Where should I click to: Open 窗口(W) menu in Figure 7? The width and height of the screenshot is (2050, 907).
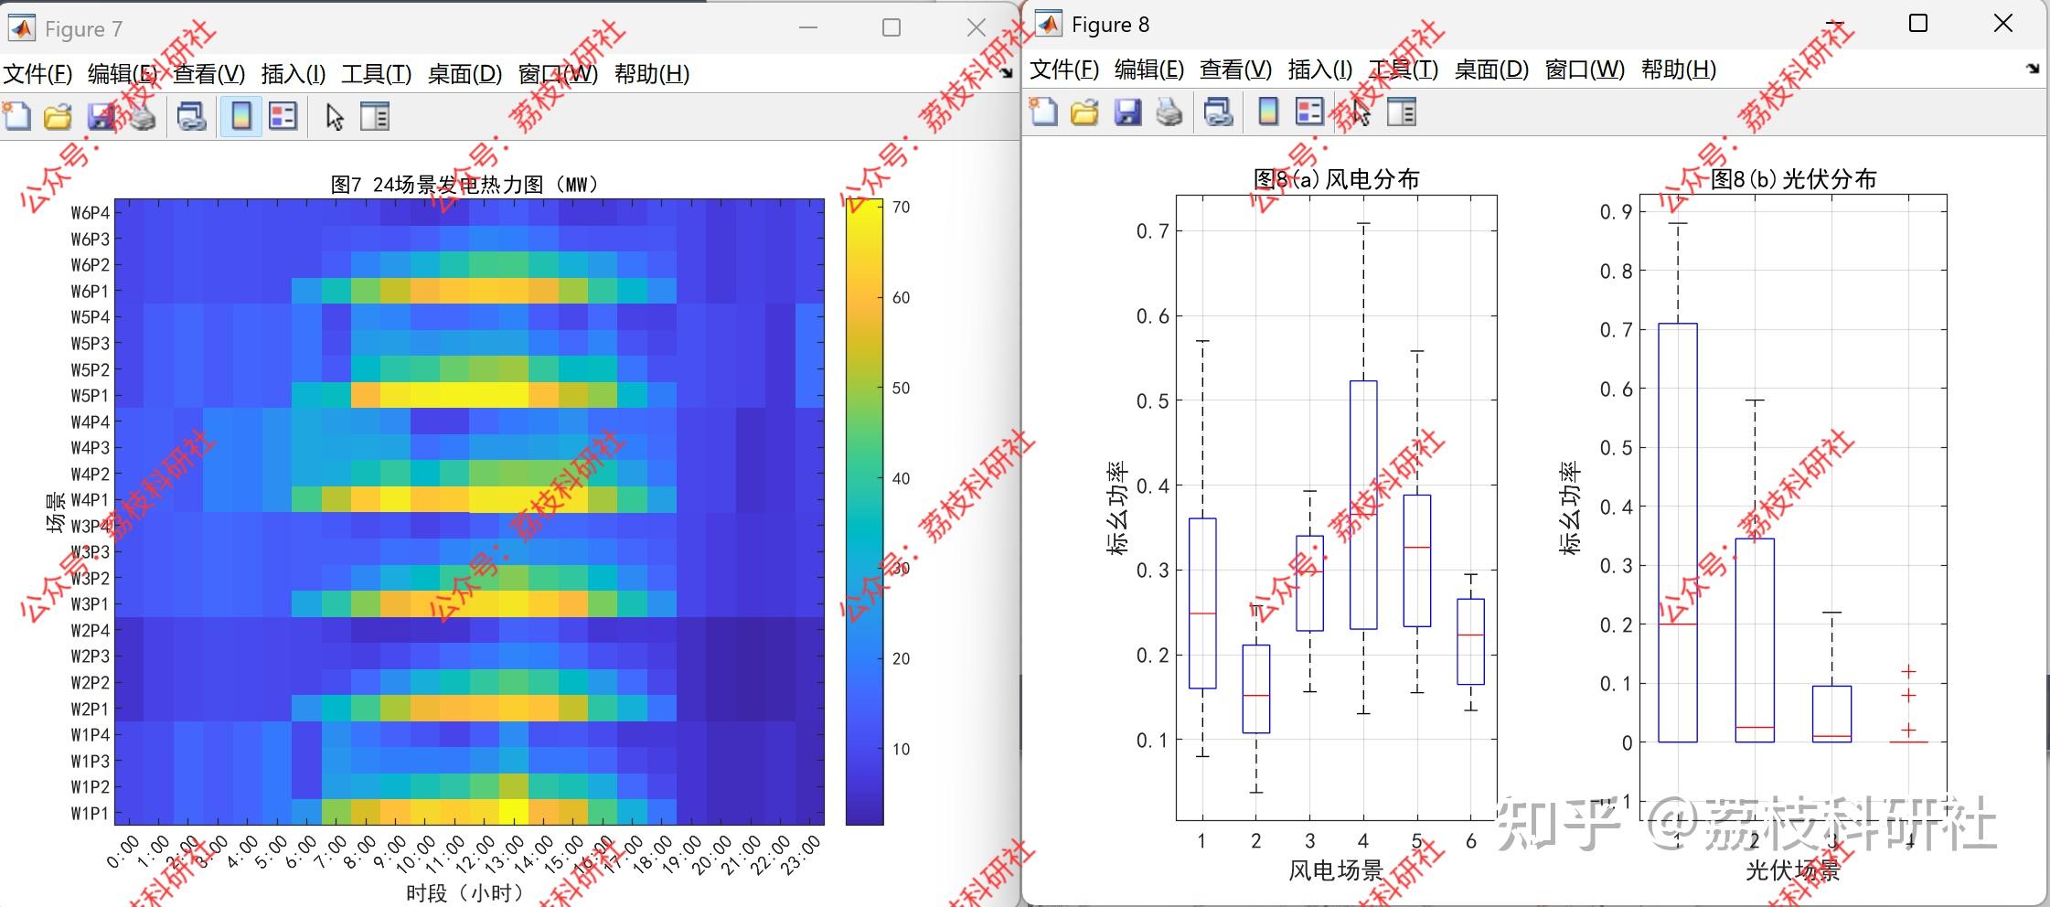[558, 74]
